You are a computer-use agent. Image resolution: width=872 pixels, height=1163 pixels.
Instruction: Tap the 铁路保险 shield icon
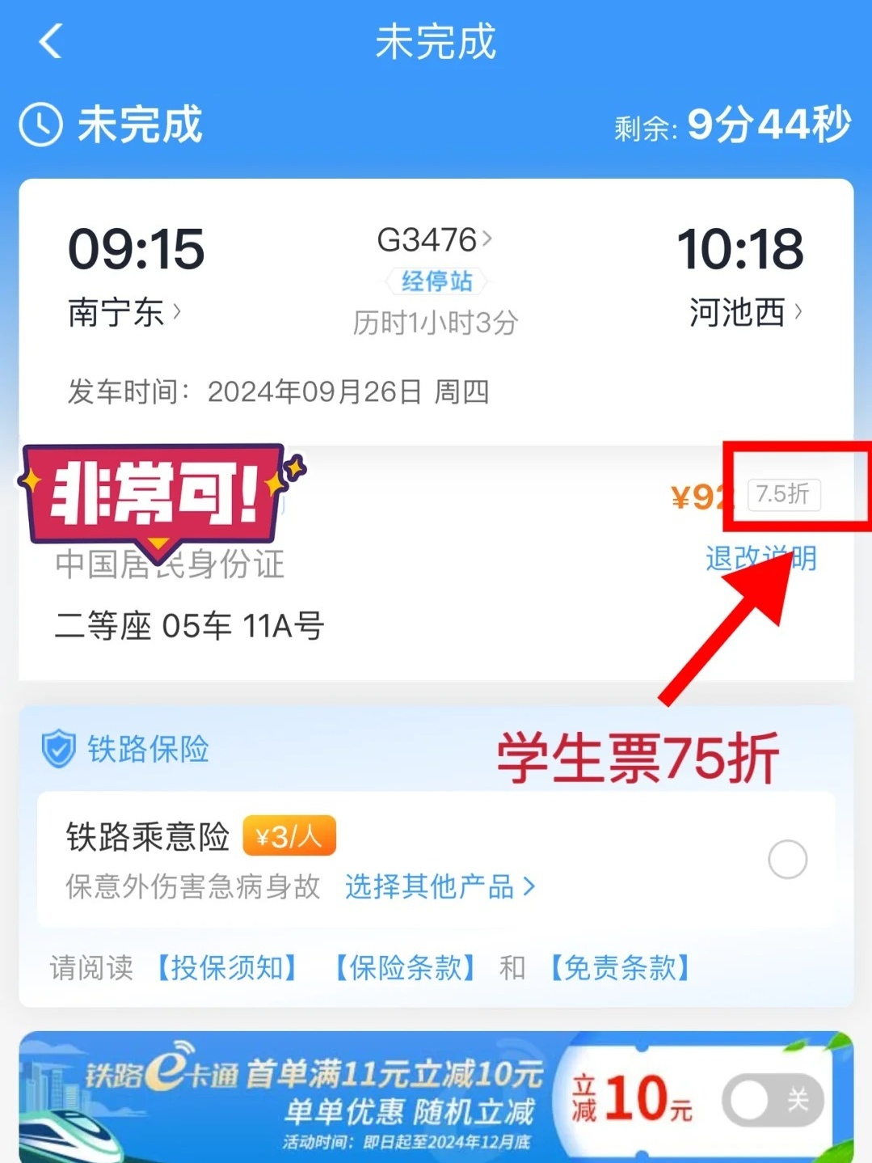[x=58, y=749]
